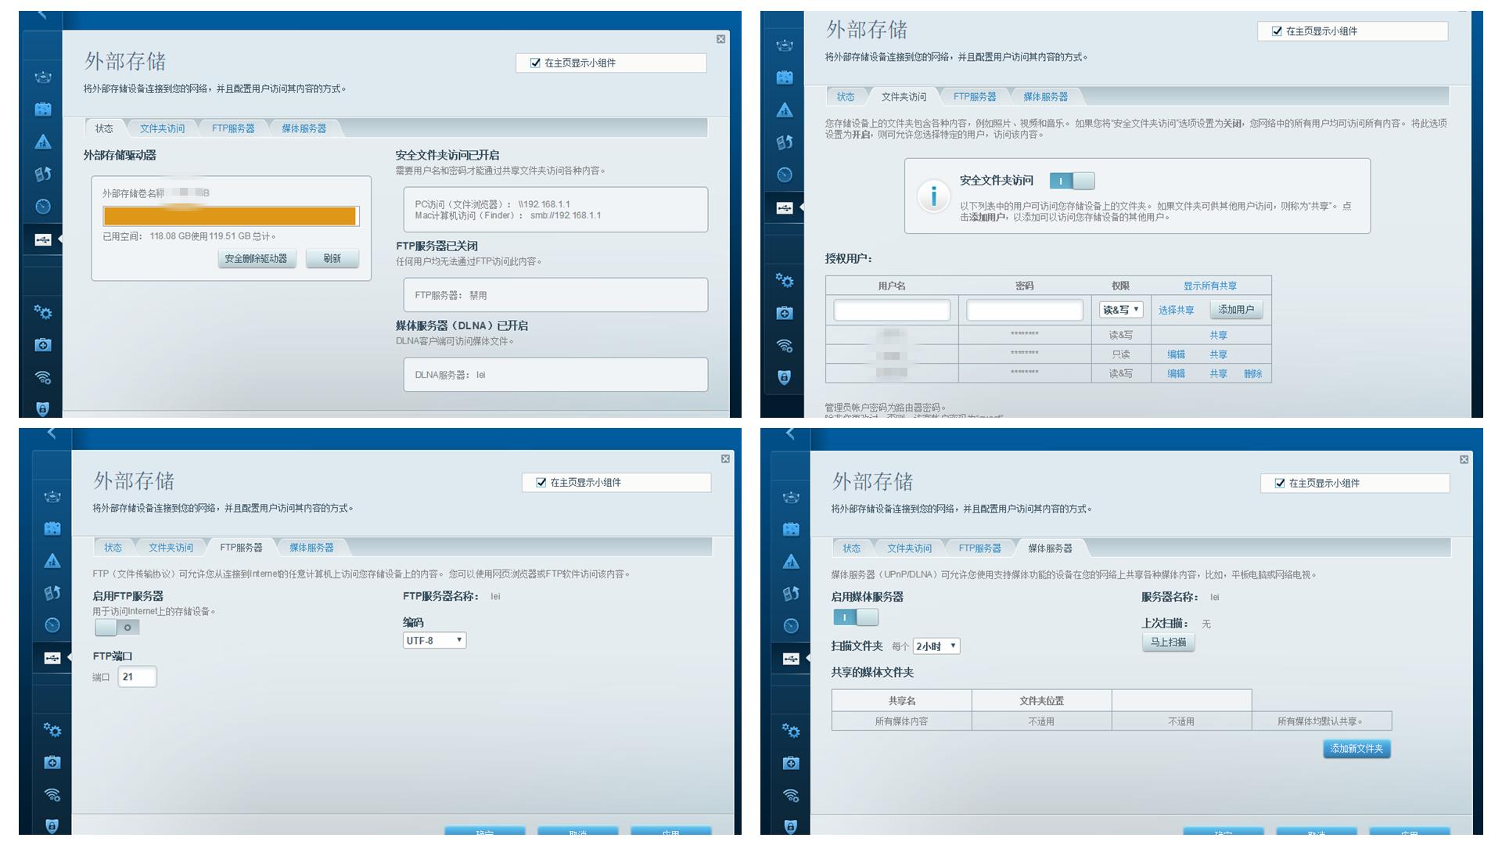Screen dimensions: 1502x845
Task: Click the Media Prioritization sidebar icon
Action: point(44,174)
